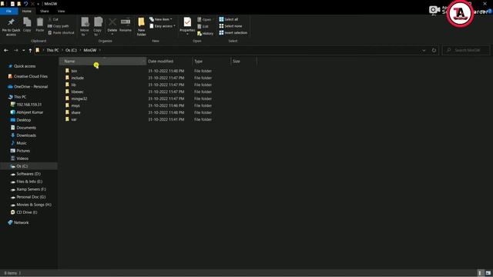Screen dimensions: 493x277
Task: Click the Cut command
Action: point(53,19)
